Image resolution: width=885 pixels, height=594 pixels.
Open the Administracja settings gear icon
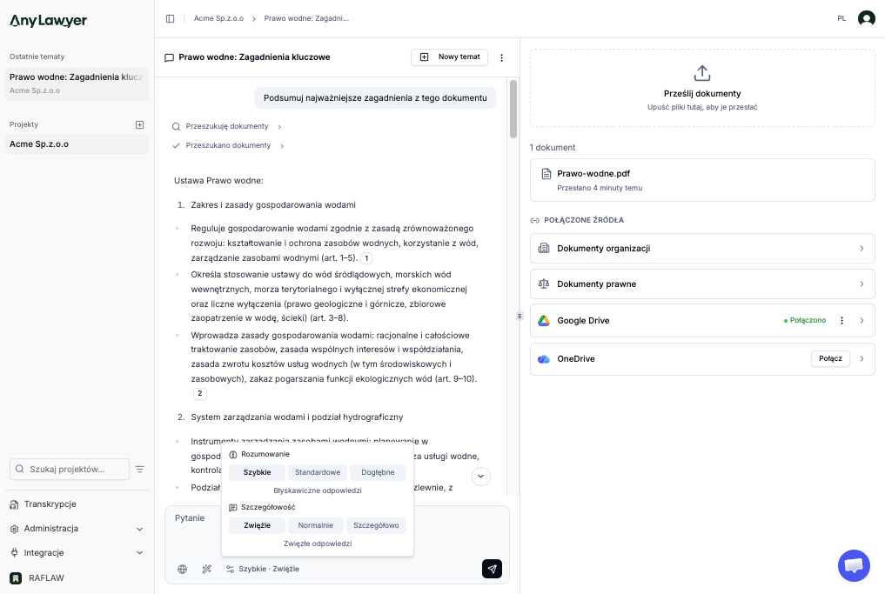point(15,528)
